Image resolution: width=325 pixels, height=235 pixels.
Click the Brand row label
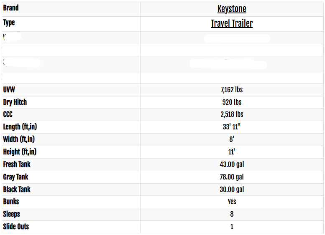(x=11, y=8)
